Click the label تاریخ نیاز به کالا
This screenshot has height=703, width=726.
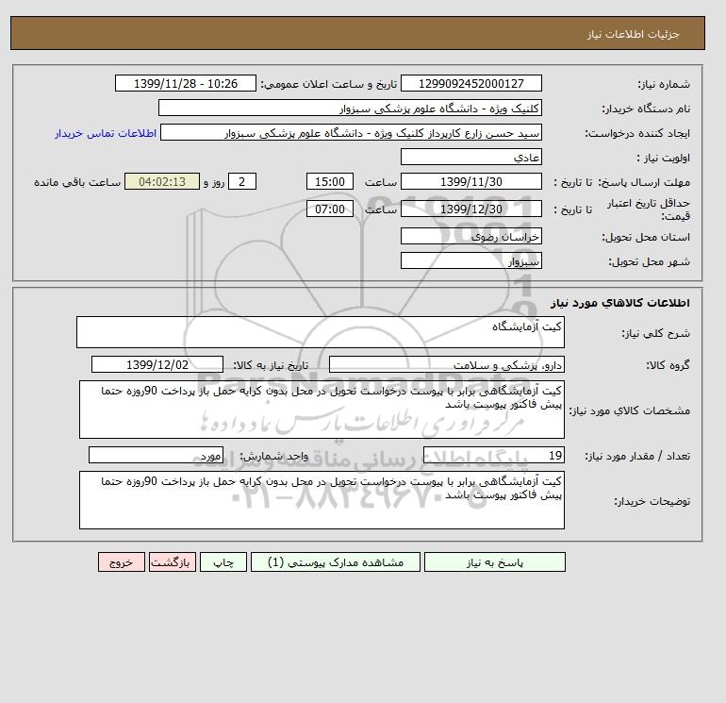tap(271, 365)
